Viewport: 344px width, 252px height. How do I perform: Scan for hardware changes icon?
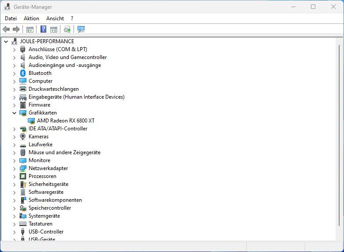pos(81,29)
